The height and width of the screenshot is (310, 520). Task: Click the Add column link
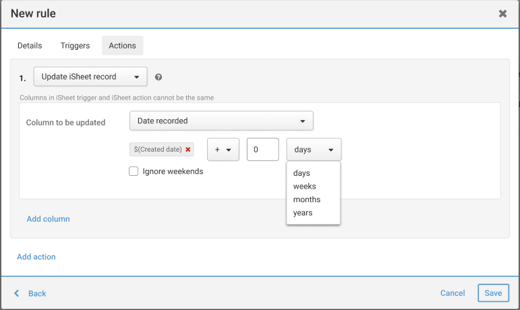48,219
